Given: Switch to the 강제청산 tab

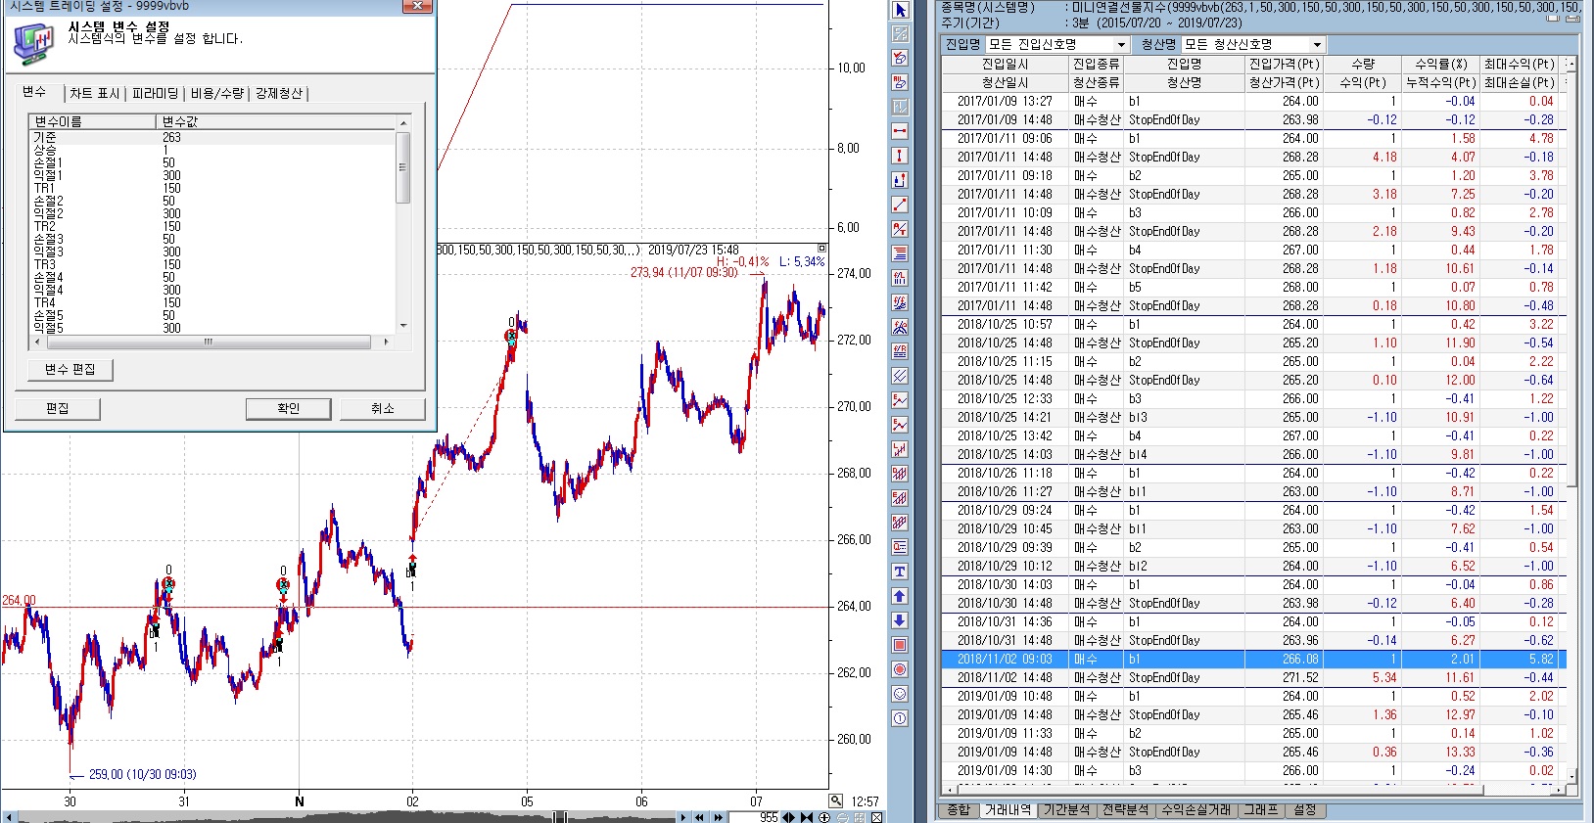Looking at the screenshot, I should point(279,93).
